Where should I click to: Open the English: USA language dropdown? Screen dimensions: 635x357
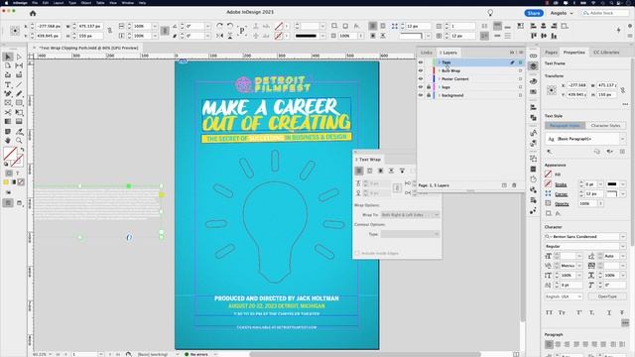pos(564,297)
